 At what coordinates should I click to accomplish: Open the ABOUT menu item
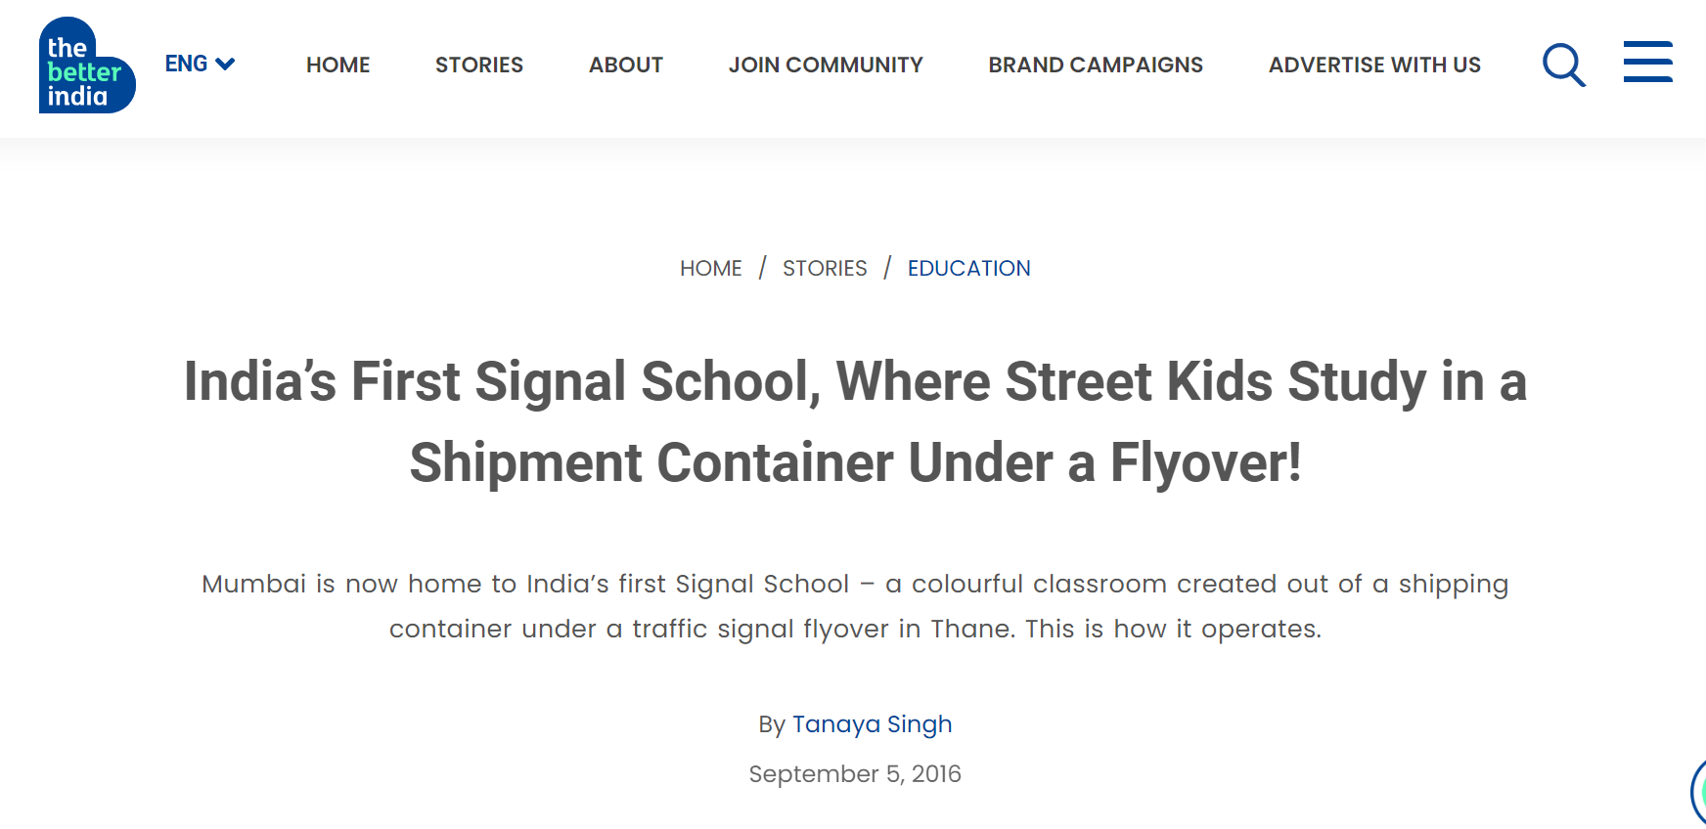coord(626,65)
